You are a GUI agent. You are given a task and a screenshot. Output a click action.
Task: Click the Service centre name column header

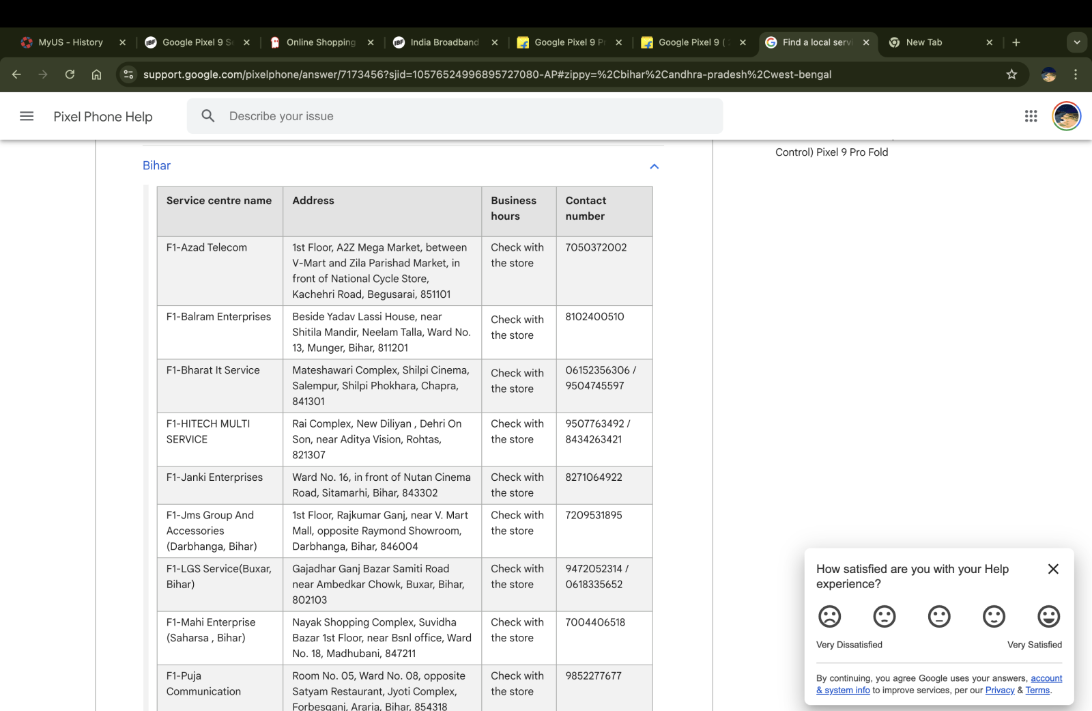[220, 212]
